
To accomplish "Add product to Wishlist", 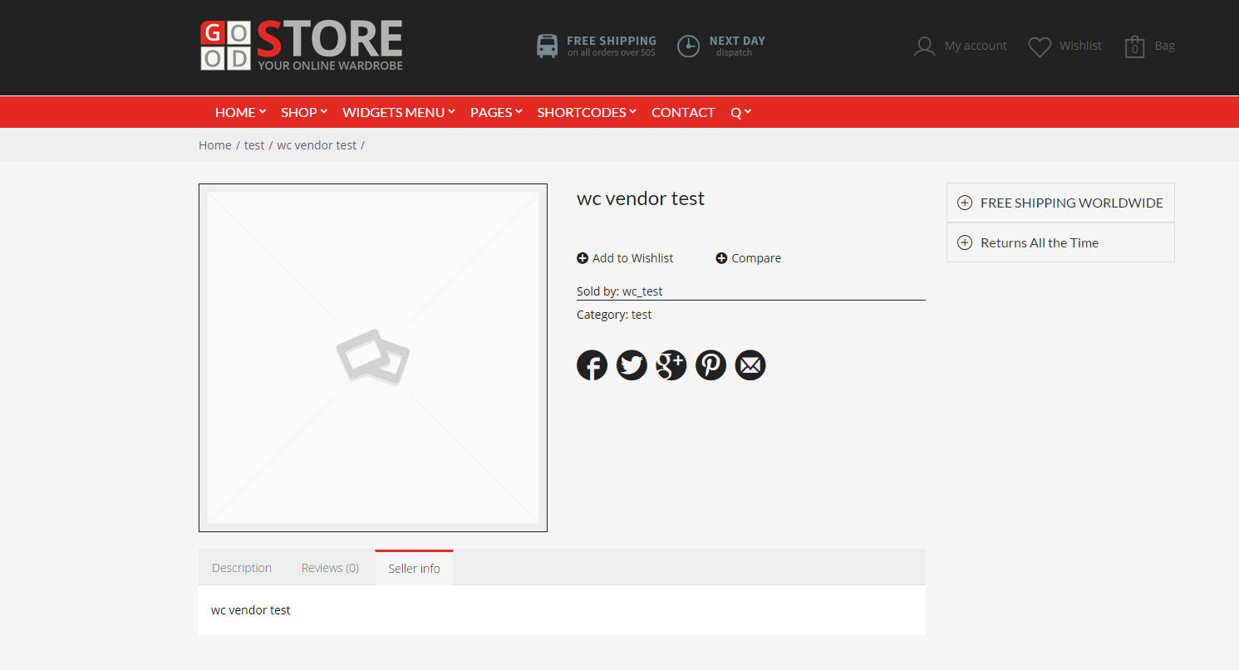I will [x=625, y=258].
